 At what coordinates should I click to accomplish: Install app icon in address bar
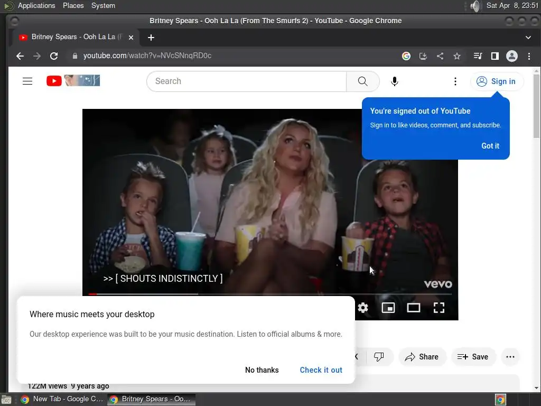click(423, 56)
